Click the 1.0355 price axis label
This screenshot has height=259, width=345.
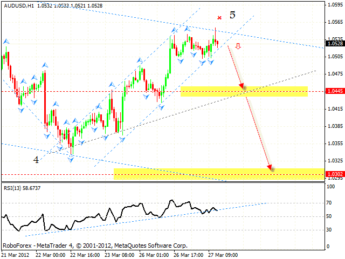tap(335, 144)
